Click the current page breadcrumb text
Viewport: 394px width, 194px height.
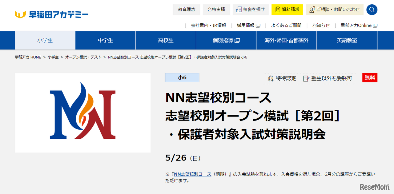click(x=178, y=57)
